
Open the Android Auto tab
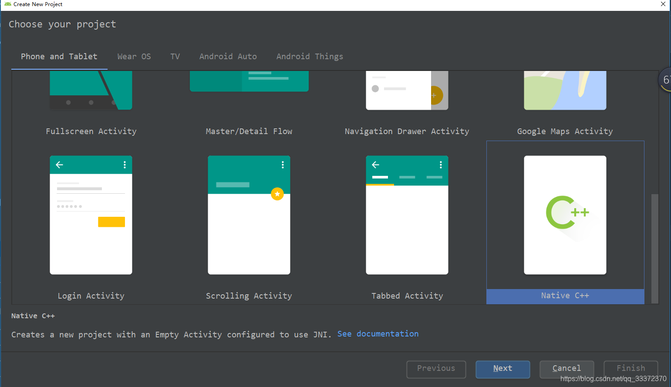point(228,57)
